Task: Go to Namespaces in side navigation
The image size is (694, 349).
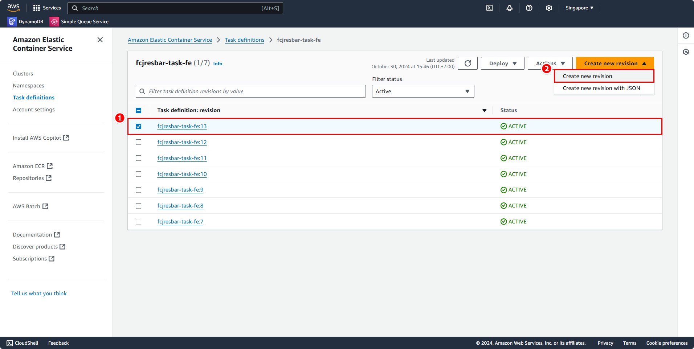Action: point(28,86)
